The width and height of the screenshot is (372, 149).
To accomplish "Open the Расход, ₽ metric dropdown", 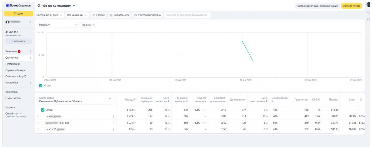I will (58, 25).
